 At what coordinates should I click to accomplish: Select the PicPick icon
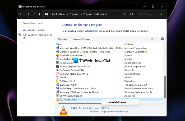coord(58,77)
